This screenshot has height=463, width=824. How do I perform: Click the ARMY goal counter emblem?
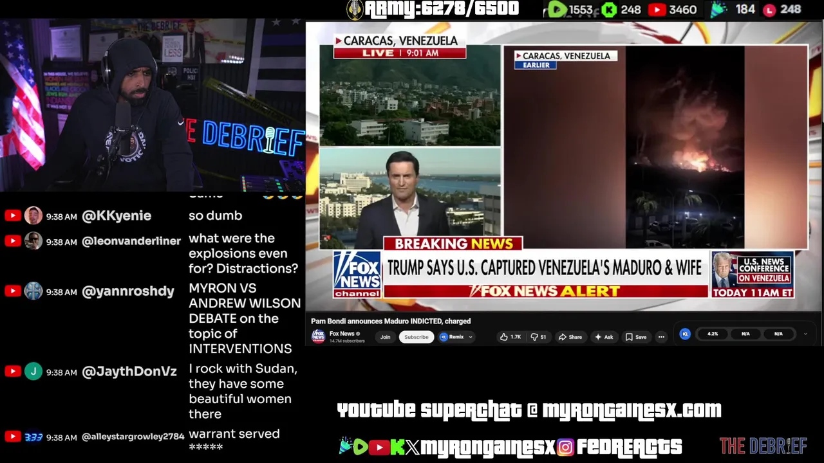point(355,10)
